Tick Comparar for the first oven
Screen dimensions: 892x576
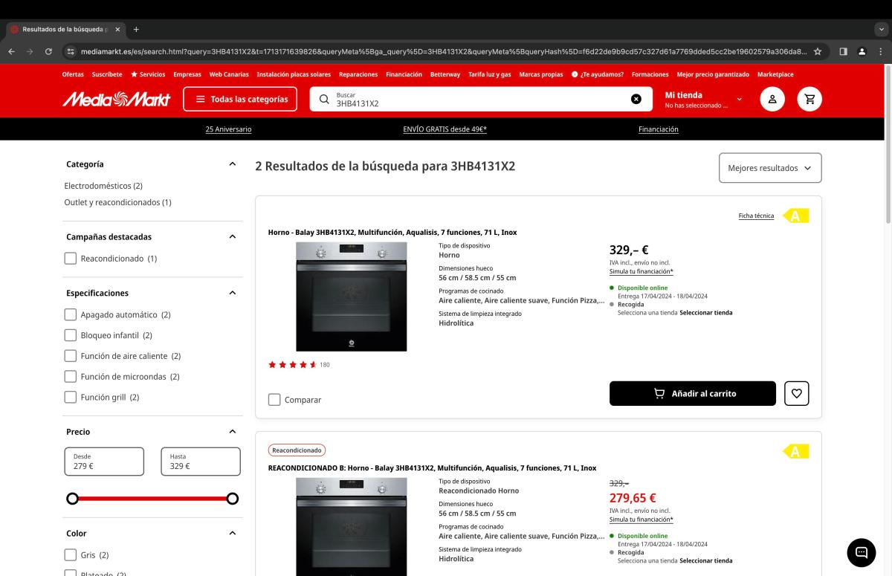(x=274, y=400)
